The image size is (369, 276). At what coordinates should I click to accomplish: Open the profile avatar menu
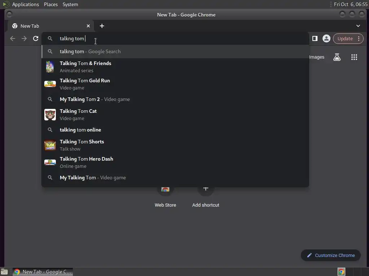(326, 38)
